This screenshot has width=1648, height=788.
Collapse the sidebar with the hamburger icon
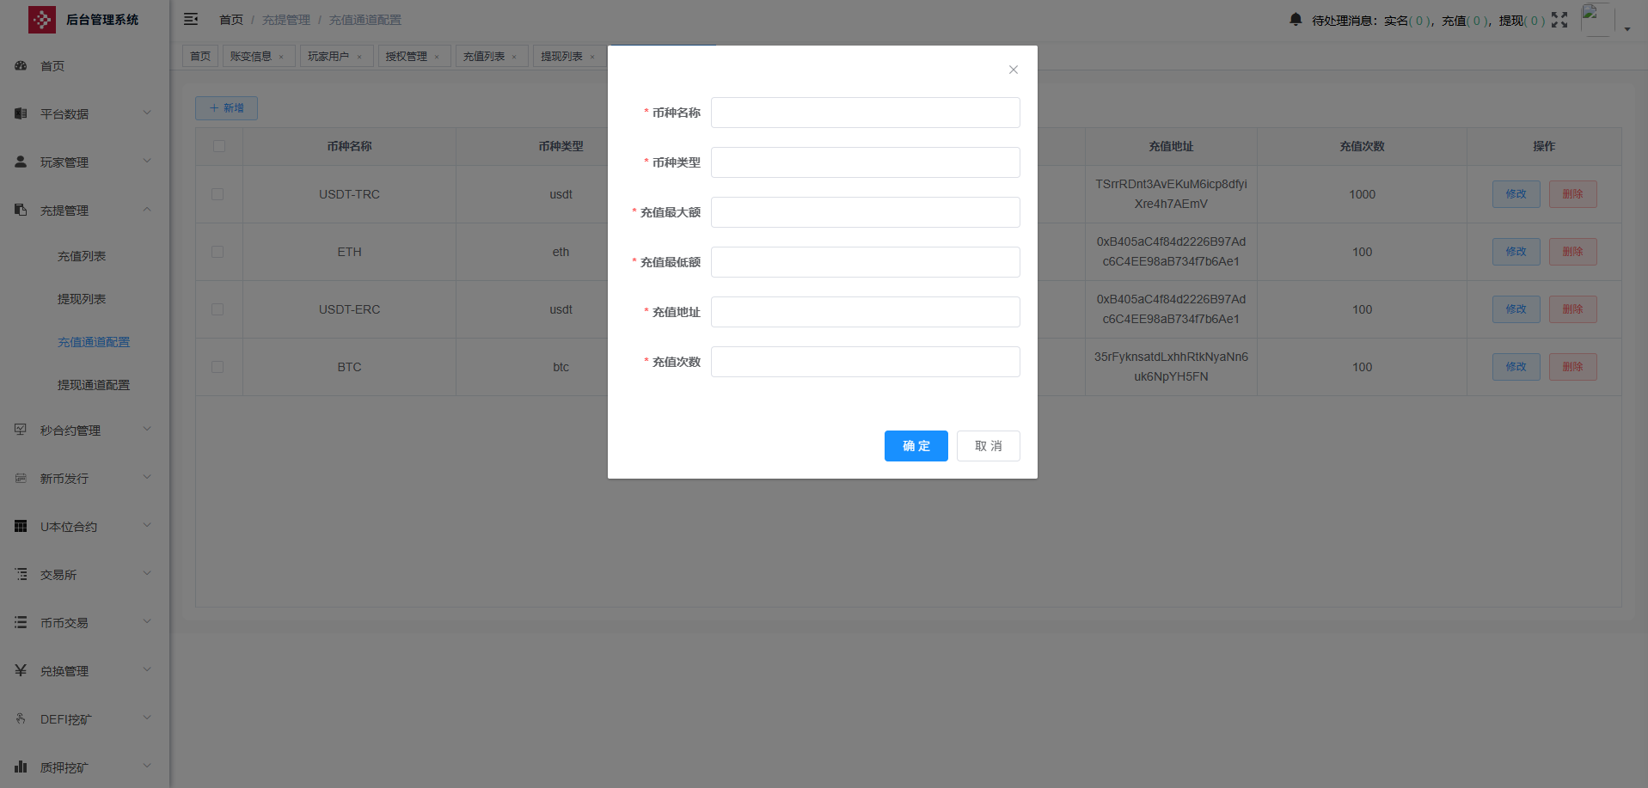point(191,19)
